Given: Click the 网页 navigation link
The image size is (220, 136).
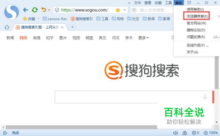Looking at the screenshot, I should click(x=23, y=38).
